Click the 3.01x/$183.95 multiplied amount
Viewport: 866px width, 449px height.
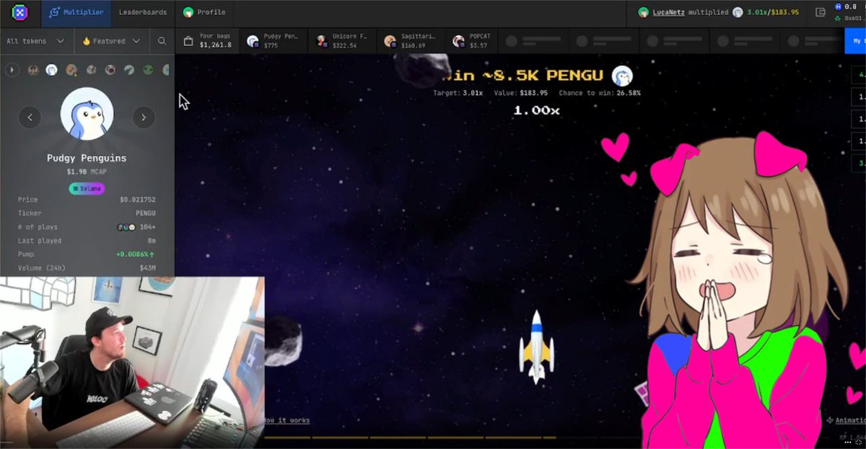click(772, 12)
